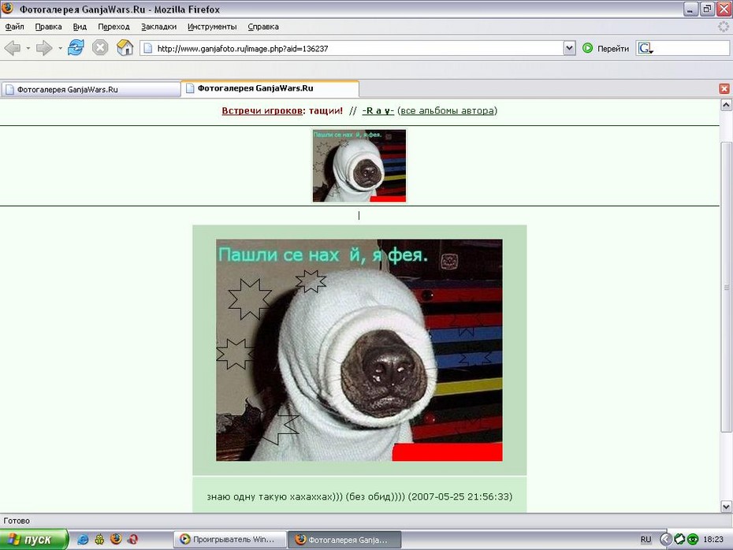This screenshot has height=550, width=733.
Task: Click the green Перейти go icon
Action: click(588, 47)
